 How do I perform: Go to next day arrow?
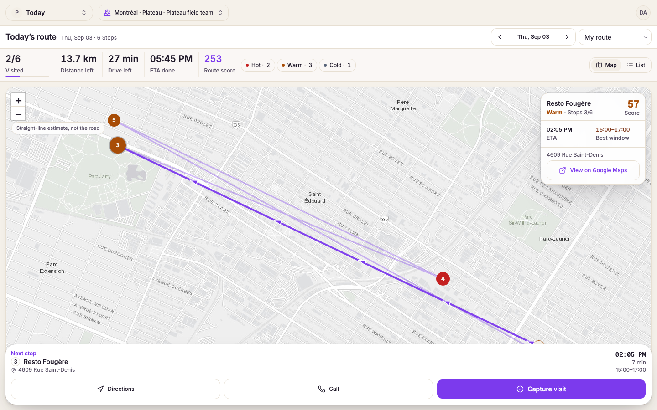point(567,37)
